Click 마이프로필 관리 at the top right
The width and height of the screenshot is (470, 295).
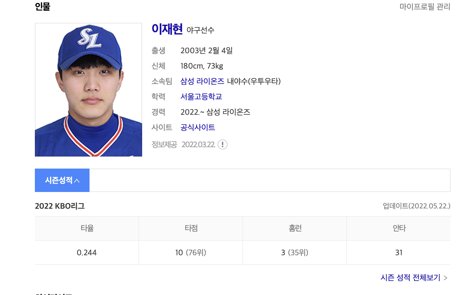(x=424, y=7)
